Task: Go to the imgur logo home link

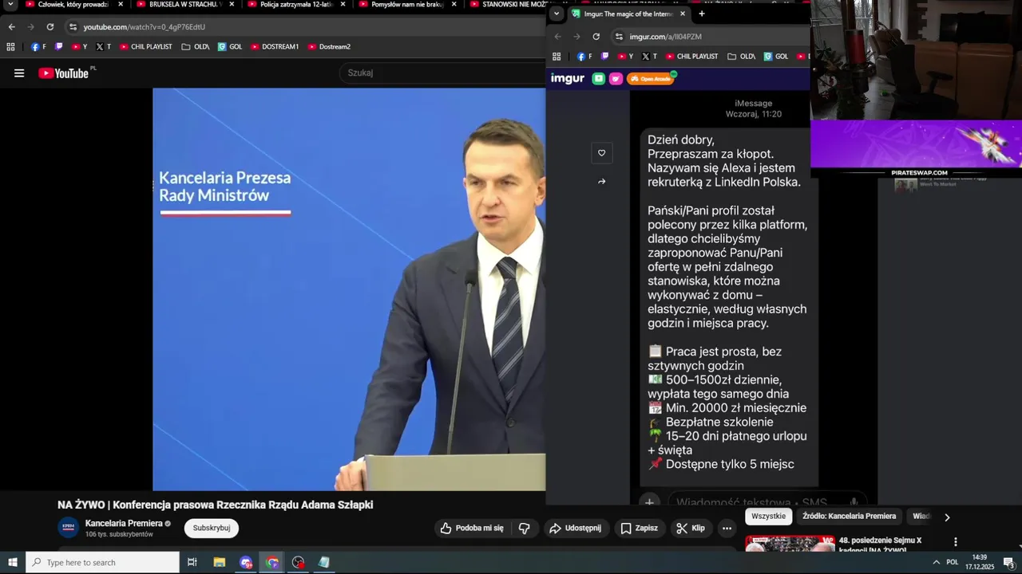Action: click(x=568, y=78)
